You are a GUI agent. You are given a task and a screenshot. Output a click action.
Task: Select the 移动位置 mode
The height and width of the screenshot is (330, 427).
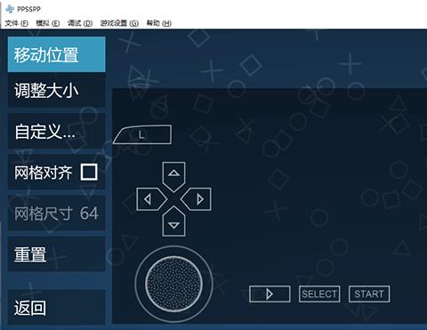pos(56,54)
